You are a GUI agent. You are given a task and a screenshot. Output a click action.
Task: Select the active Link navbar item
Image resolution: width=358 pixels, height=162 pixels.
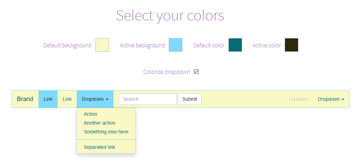pos(48,99)
